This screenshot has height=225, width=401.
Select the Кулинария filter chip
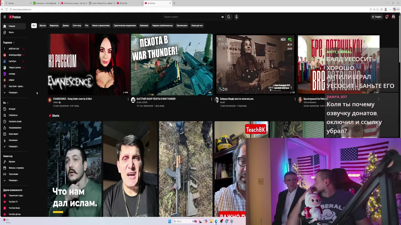tap(144, 26)
